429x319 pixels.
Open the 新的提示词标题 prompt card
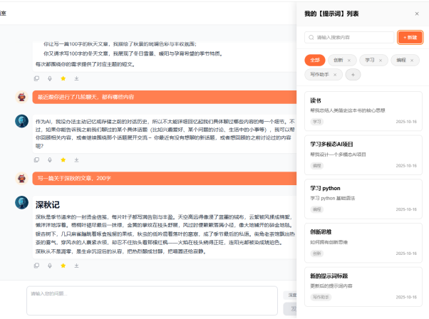[363, 287]
